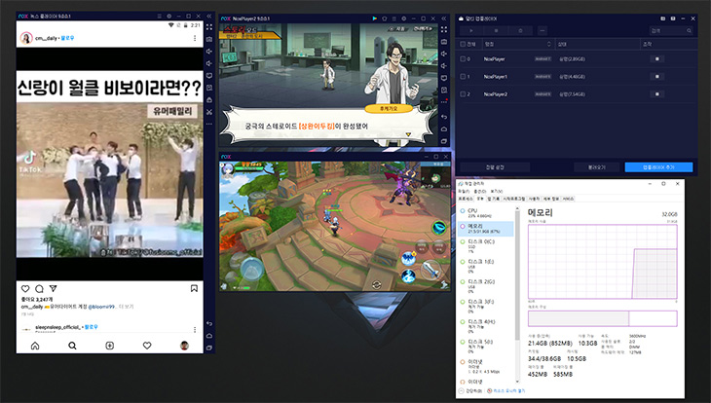Sort instances by name column arrows

click(x=548, y=44)
